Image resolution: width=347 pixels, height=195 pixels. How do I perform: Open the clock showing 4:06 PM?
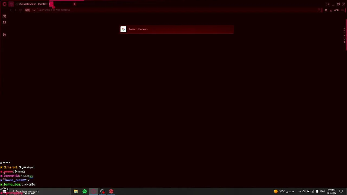click(x=332, y=191)
